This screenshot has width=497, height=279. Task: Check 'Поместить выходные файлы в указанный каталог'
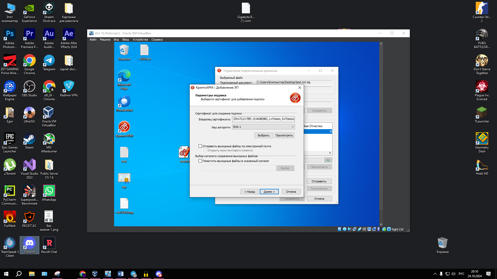[x=200, y=161]
